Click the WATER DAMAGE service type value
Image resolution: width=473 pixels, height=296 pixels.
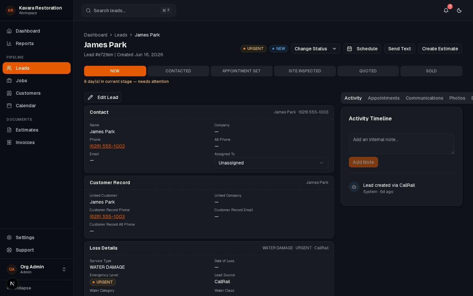(x=107, y=267)
